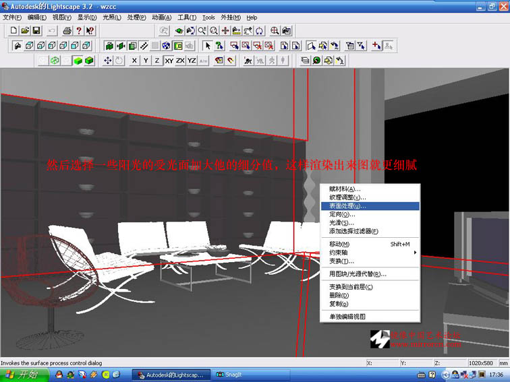The image size is (510, 382).
Task: Switch to the SnagIt taskbar button
Action: (x=250, y=375)
